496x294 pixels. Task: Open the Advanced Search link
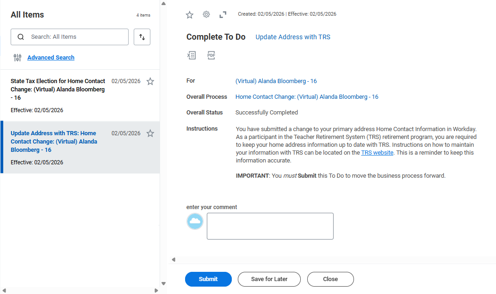51,58
